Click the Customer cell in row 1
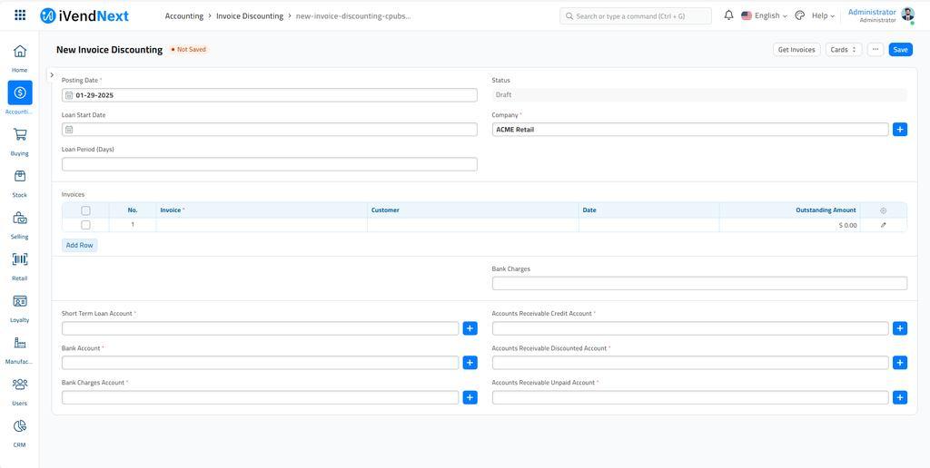Screen dimensions: 930x468 click(x=472, y=225)
